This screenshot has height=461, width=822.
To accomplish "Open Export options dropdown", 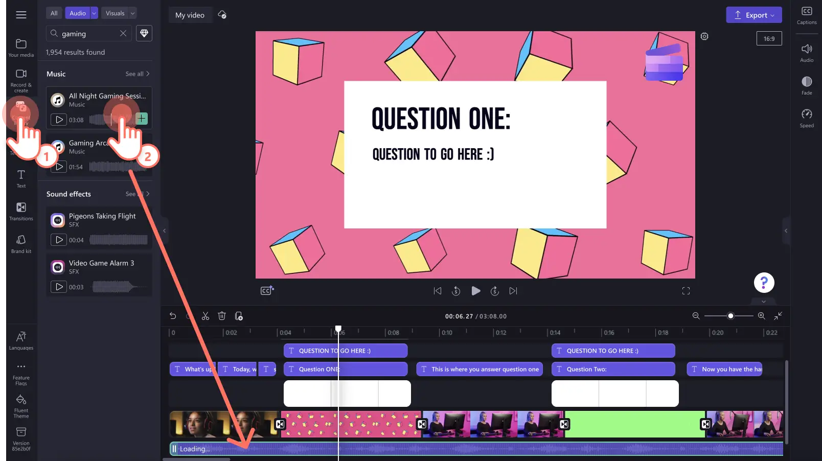I will point(772,15).
